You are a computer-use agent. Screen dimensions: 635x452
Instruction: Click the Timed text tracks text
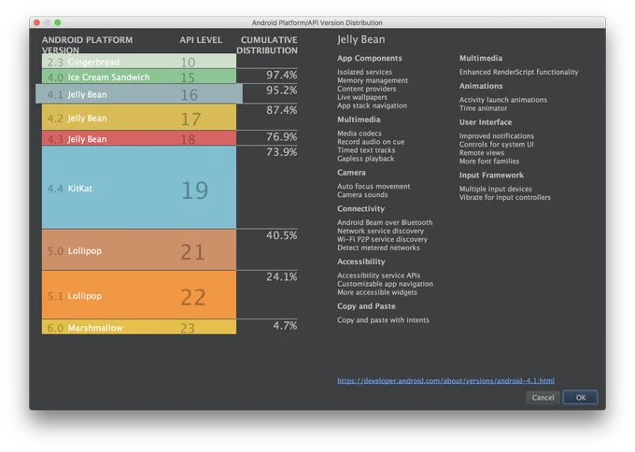[x=366, y=150]
